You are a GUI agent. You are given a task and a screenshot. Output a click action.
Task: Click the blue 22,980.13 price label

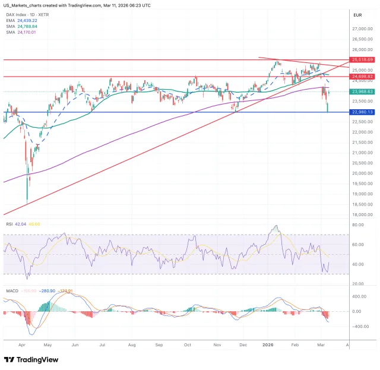[362, 112]
